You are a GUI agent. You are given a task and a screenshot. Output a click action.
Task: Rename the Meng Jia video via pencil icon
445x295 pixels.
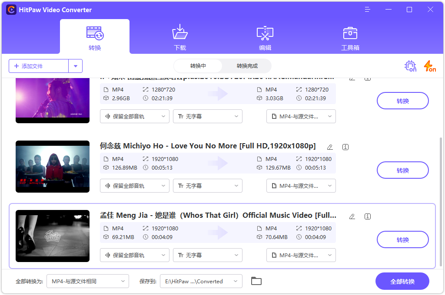pos(352,216)
